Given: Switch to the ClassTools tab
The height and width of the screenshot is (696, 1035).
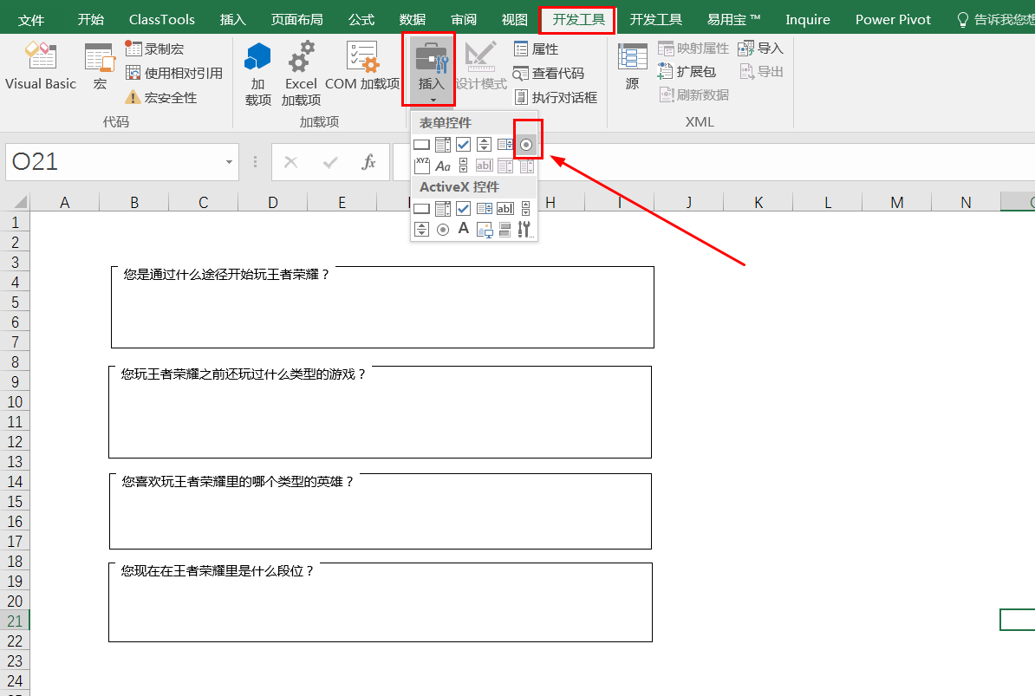Looking at the screenshot, I should coord(162,20).
